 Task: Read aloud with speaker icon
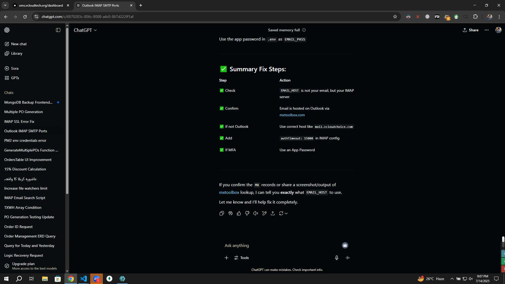tap(256, 213)
